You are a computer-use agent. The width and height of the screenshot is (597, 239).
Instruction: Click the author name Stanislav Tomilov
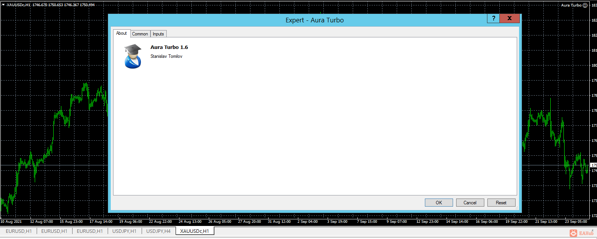[x=166, y=56]
